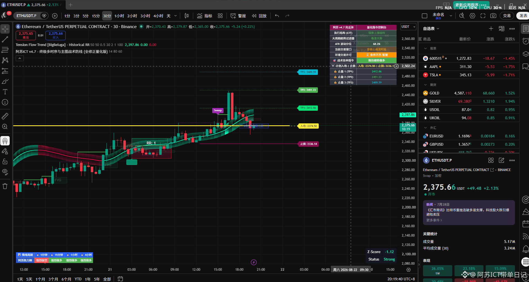
Task: Select the ruler measure tool
Action: pos(5,116)
